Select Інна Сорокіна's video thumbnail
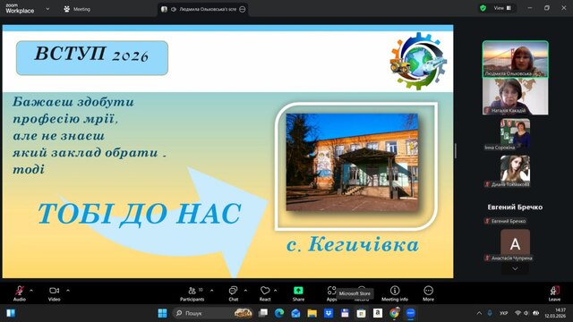Image resolution: width=573 pixels, height=322 pixels. click(516, 133)
